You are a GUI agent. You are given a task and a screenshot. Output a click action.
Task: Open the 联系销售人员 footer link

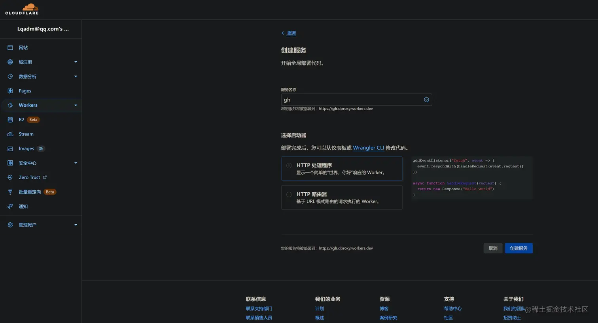coord(259,318)
